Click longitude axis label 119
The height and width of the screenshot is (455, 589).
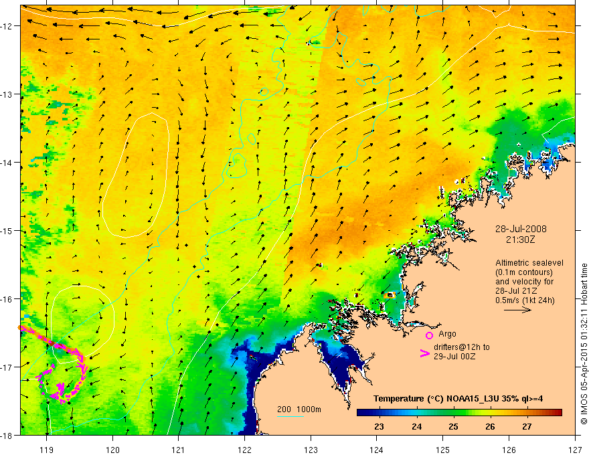click(47, 450)
